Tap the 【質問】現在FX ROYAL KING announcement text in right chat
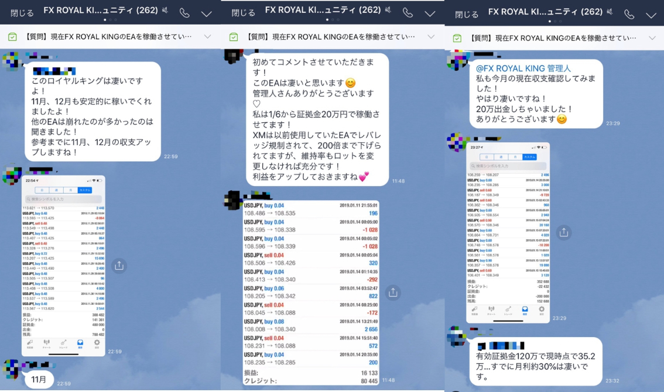The width and height of the screenshot is (664, 392). [x=552, y=38]
